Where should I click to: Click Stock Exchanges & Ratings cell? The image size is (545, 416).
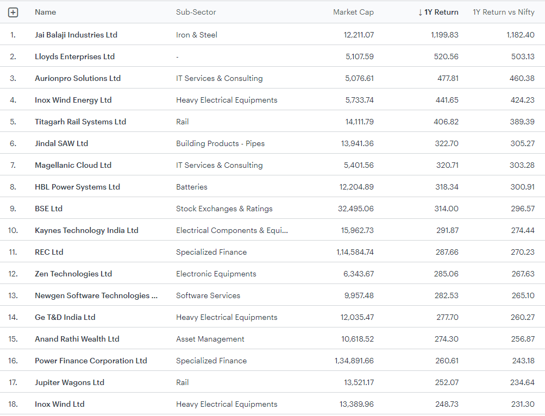[224, 209]
